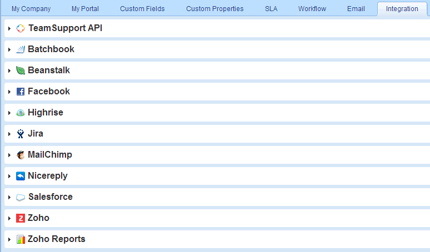Click the Highrise heading text
Viewport: 430px width, 252px height.
point(46,112)
